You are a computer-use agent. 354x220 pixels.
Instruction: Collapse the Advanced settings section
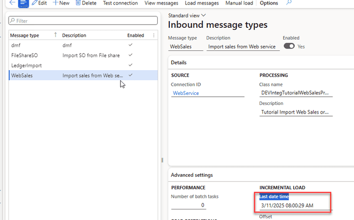pyautogui.click(x=192, y=175)
